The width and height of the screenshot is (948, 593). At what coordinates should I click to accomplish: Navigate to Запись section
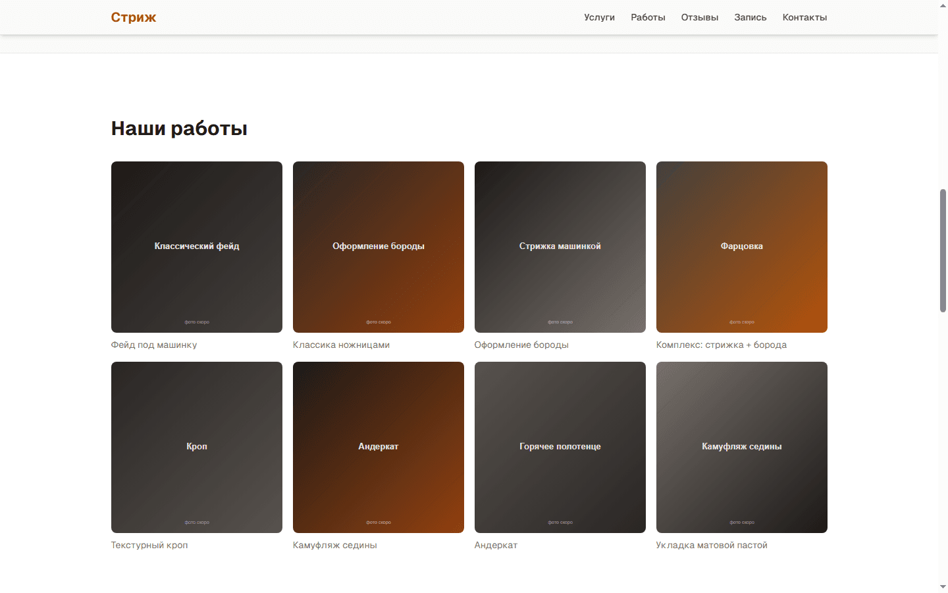750,17
